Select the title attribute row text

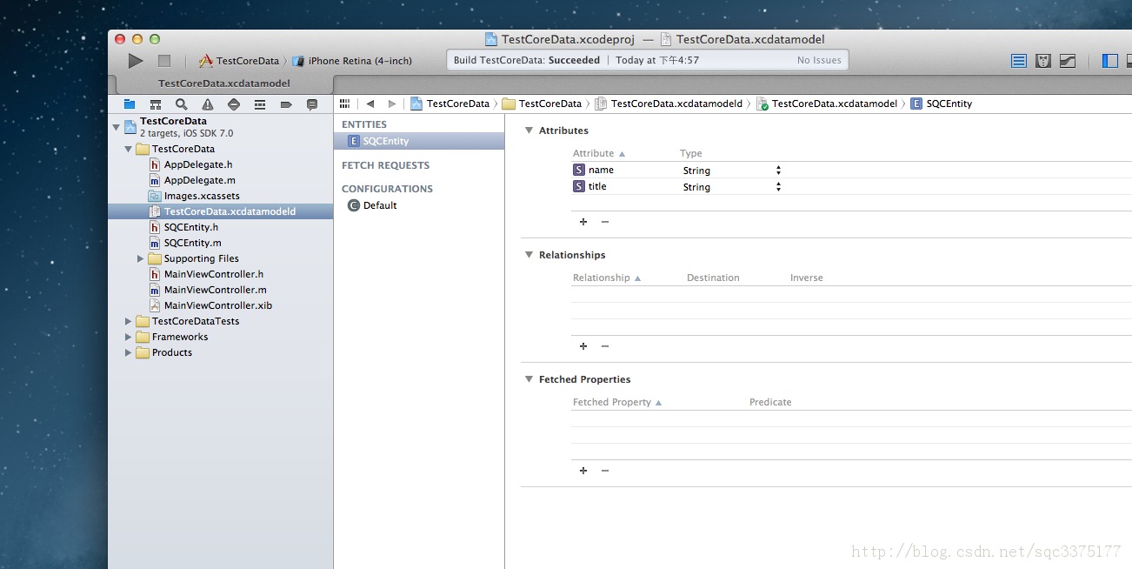pos(597,186)
